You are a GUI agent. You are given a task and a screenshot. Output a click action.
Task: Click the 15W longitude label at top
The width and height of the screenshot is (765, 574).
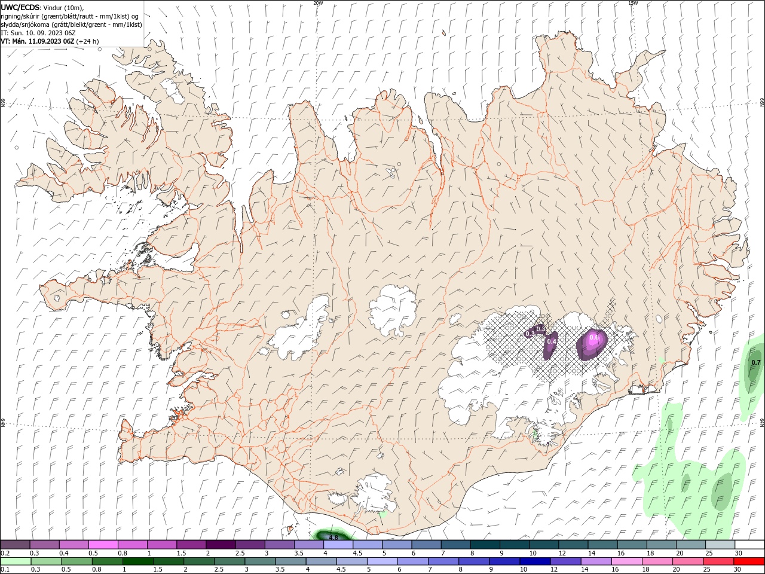click(632, 3)
